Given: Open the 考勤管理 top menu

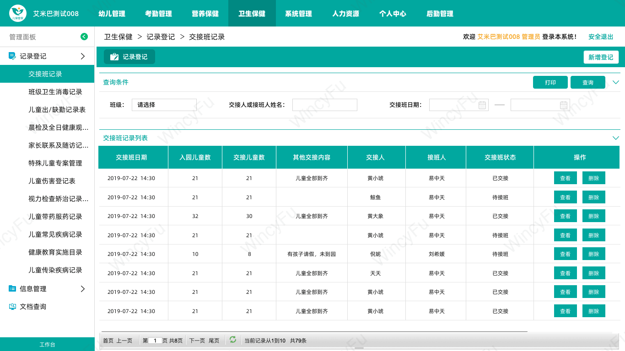Looking at the screenshot, I should pos(159,13).
